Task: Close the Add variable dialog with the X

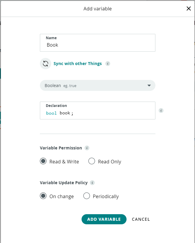Action: 188,9
